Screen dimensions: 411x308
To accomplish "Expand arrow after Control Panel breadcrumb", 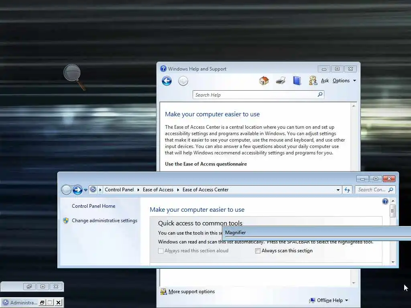I will 138,190.
